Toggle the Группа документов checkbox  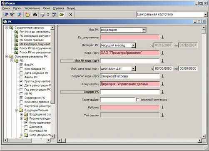(x=21, y=81)
